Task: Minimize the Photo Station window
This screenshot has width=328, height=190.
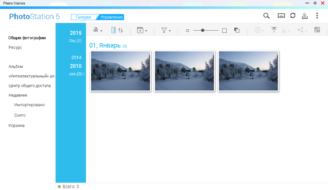Action: pyautogui.click(x=307, y=3)
